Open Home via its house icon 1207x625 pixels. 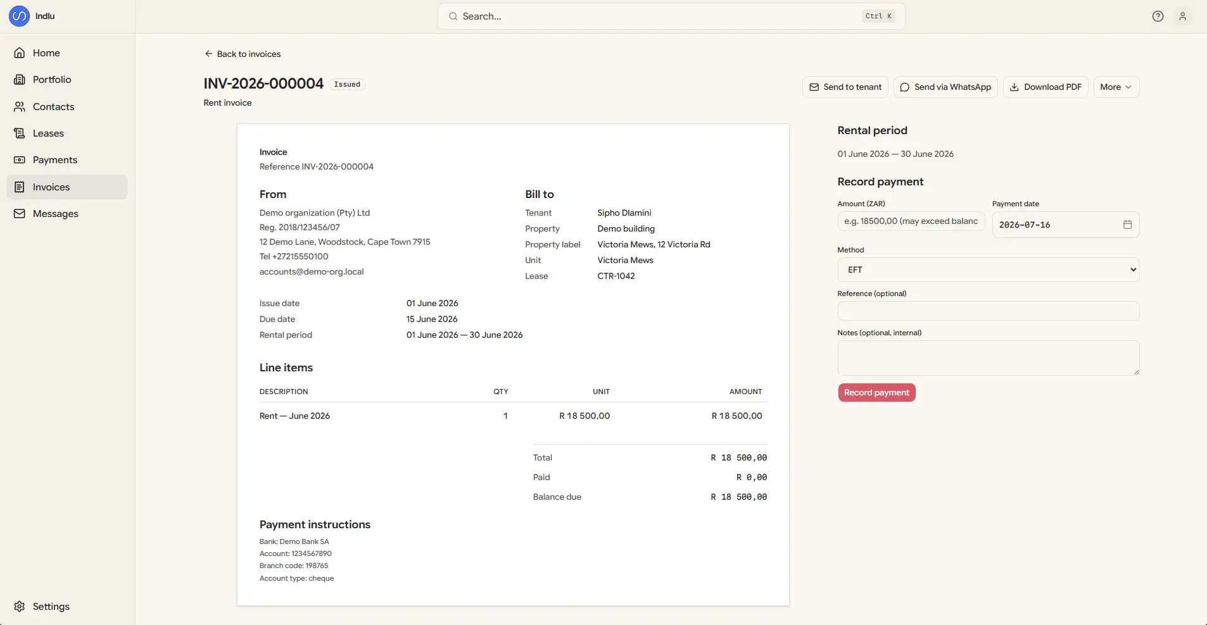pyautogui.click(x=20, y=53)
